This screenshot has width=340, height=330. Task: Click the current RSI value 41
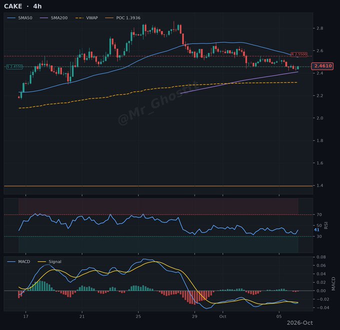click(x=316, y=230)
